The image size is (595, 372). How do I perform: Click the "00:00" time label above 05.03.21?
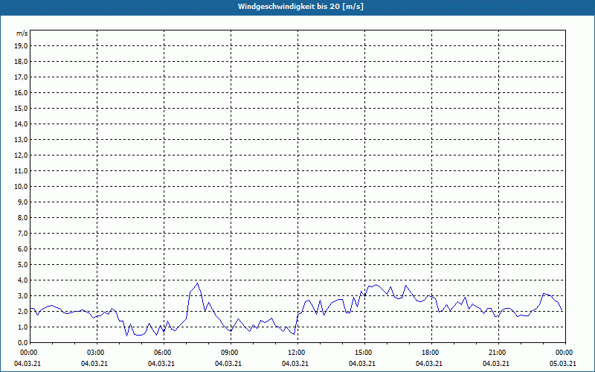click(565, 353)
